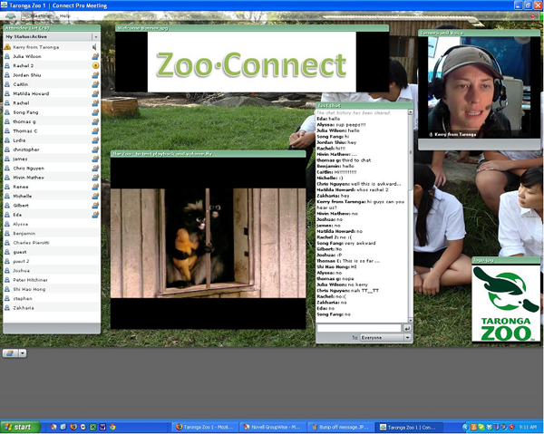Image resolution: width=544 pixels, height=434 pixels.
Task: Click the status icon beside Chris Nguyen
Action: [95, 169]
